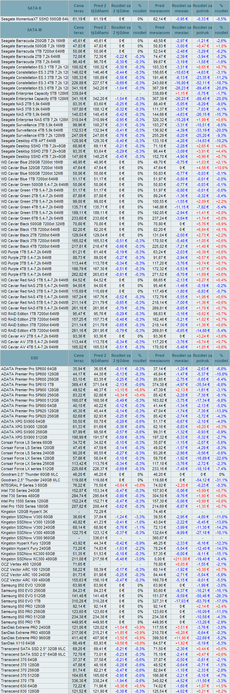Click ADATA Premier Pro SP610 1TB

click(x=27, y=385)
